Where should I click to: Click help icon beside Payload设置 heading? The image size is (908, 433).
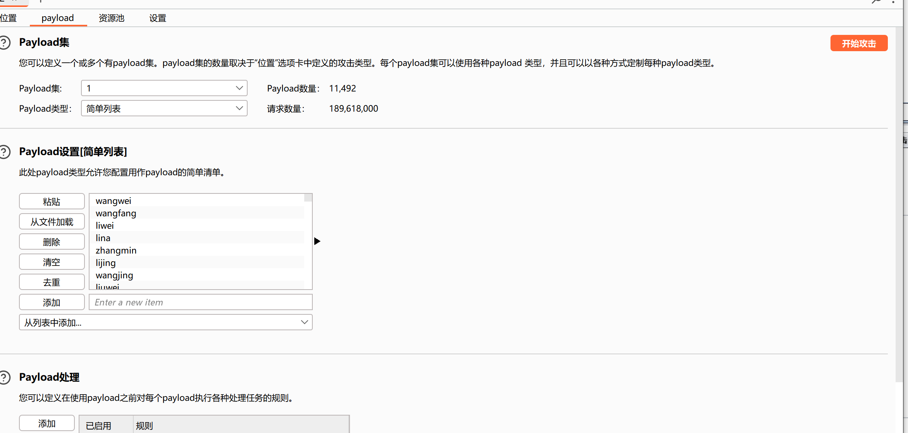pyautogui.click(x=5, y=152)
